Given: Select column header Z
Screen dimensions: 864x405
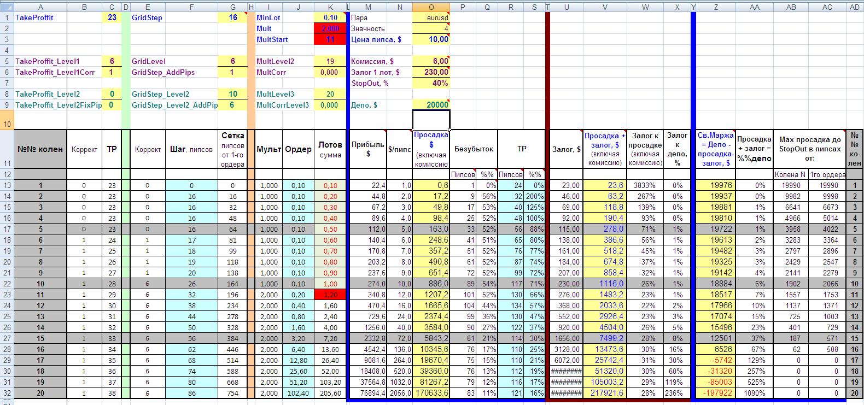Looking at the screenshot, I should (716, 7).
